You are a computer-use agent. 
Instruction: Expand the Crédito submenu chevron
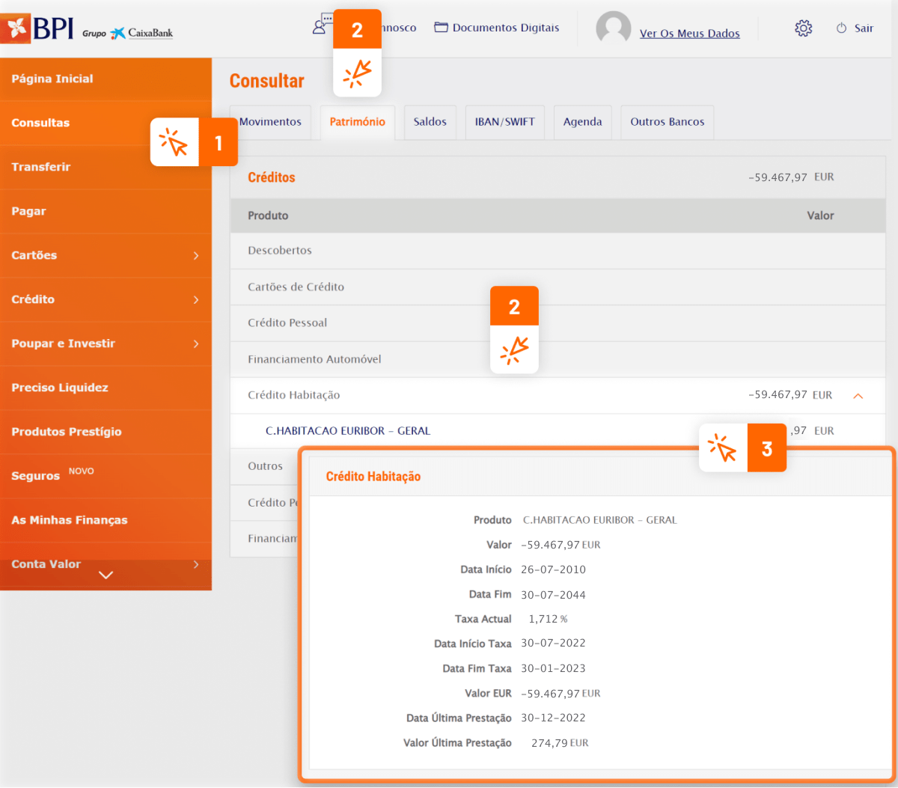[x=196, y=300]
